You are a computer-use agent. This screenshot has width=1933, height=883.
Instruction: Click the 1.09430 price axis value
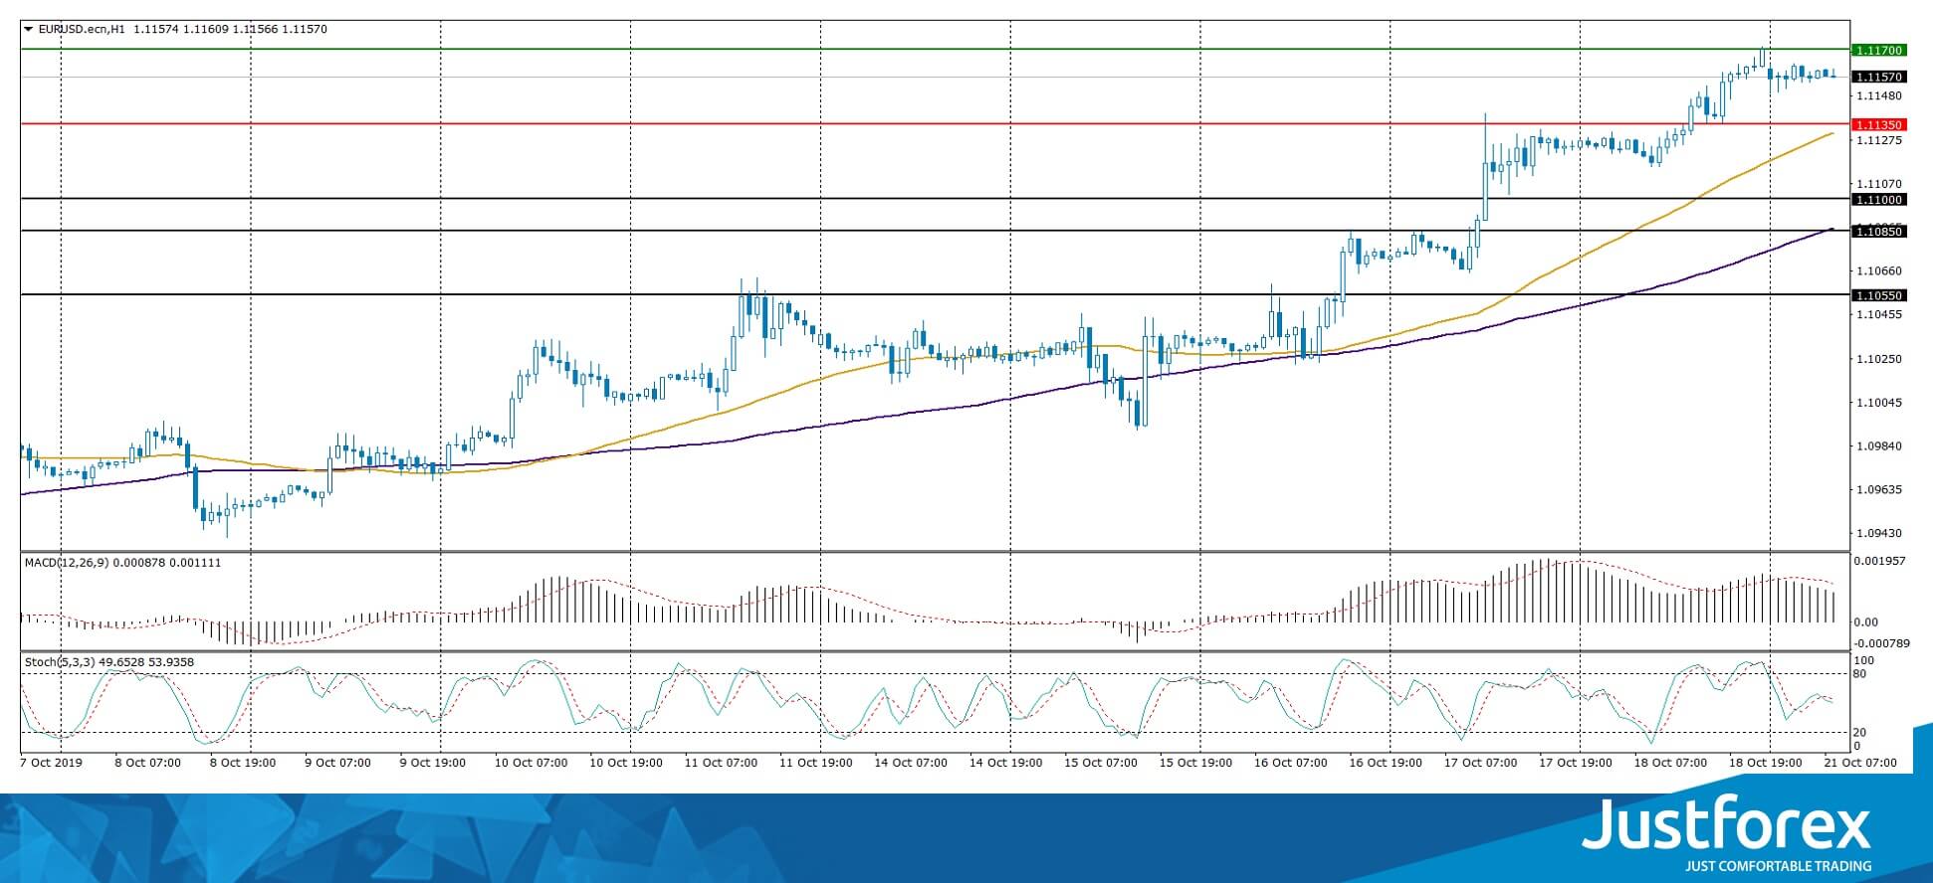coord(1878,533)
